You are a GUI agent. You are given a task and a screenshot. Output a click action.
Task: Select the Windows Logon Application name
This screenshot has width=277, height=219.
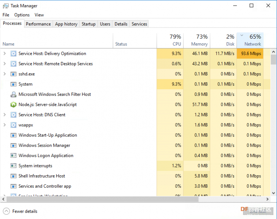[x=46, y=156]
